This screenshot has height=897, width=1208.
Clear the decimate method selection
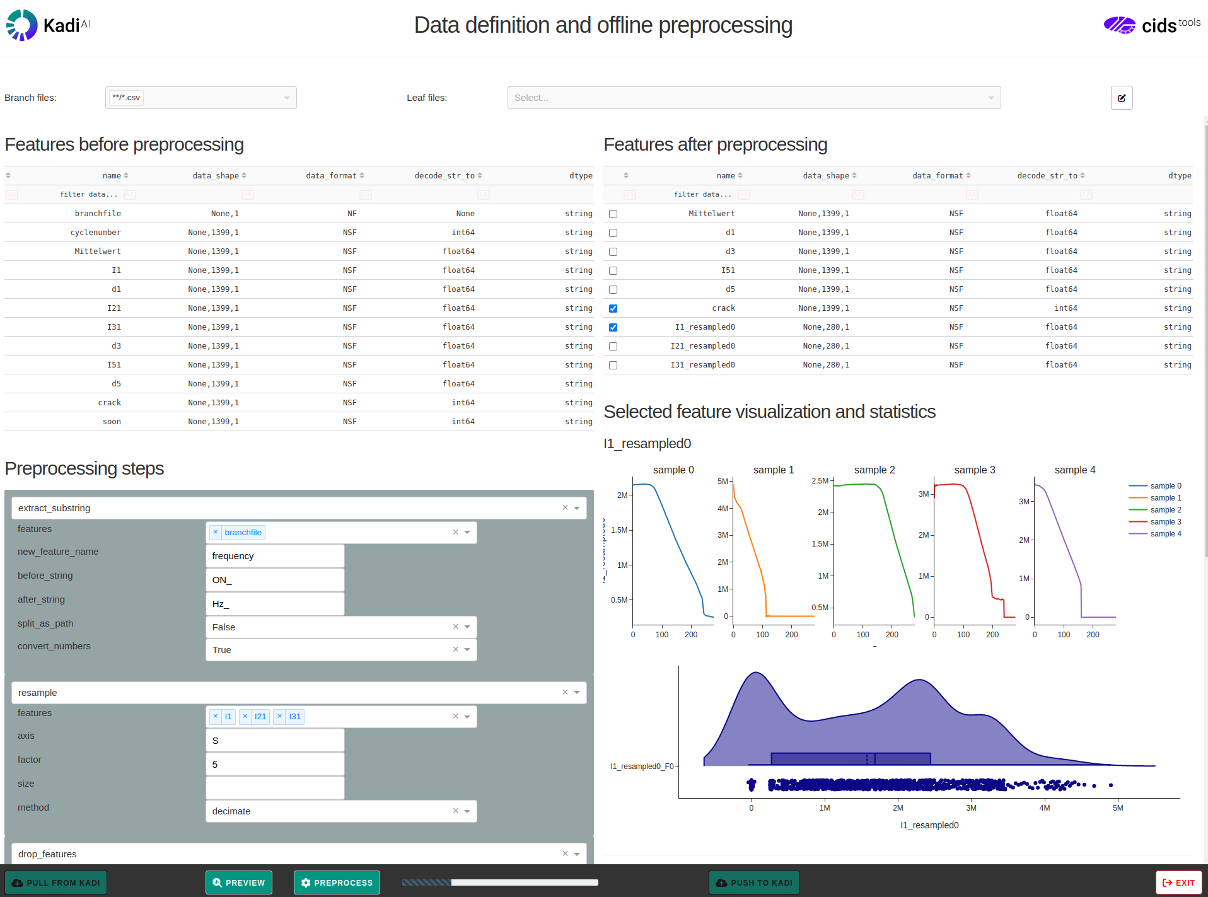(x=455, y=811)
